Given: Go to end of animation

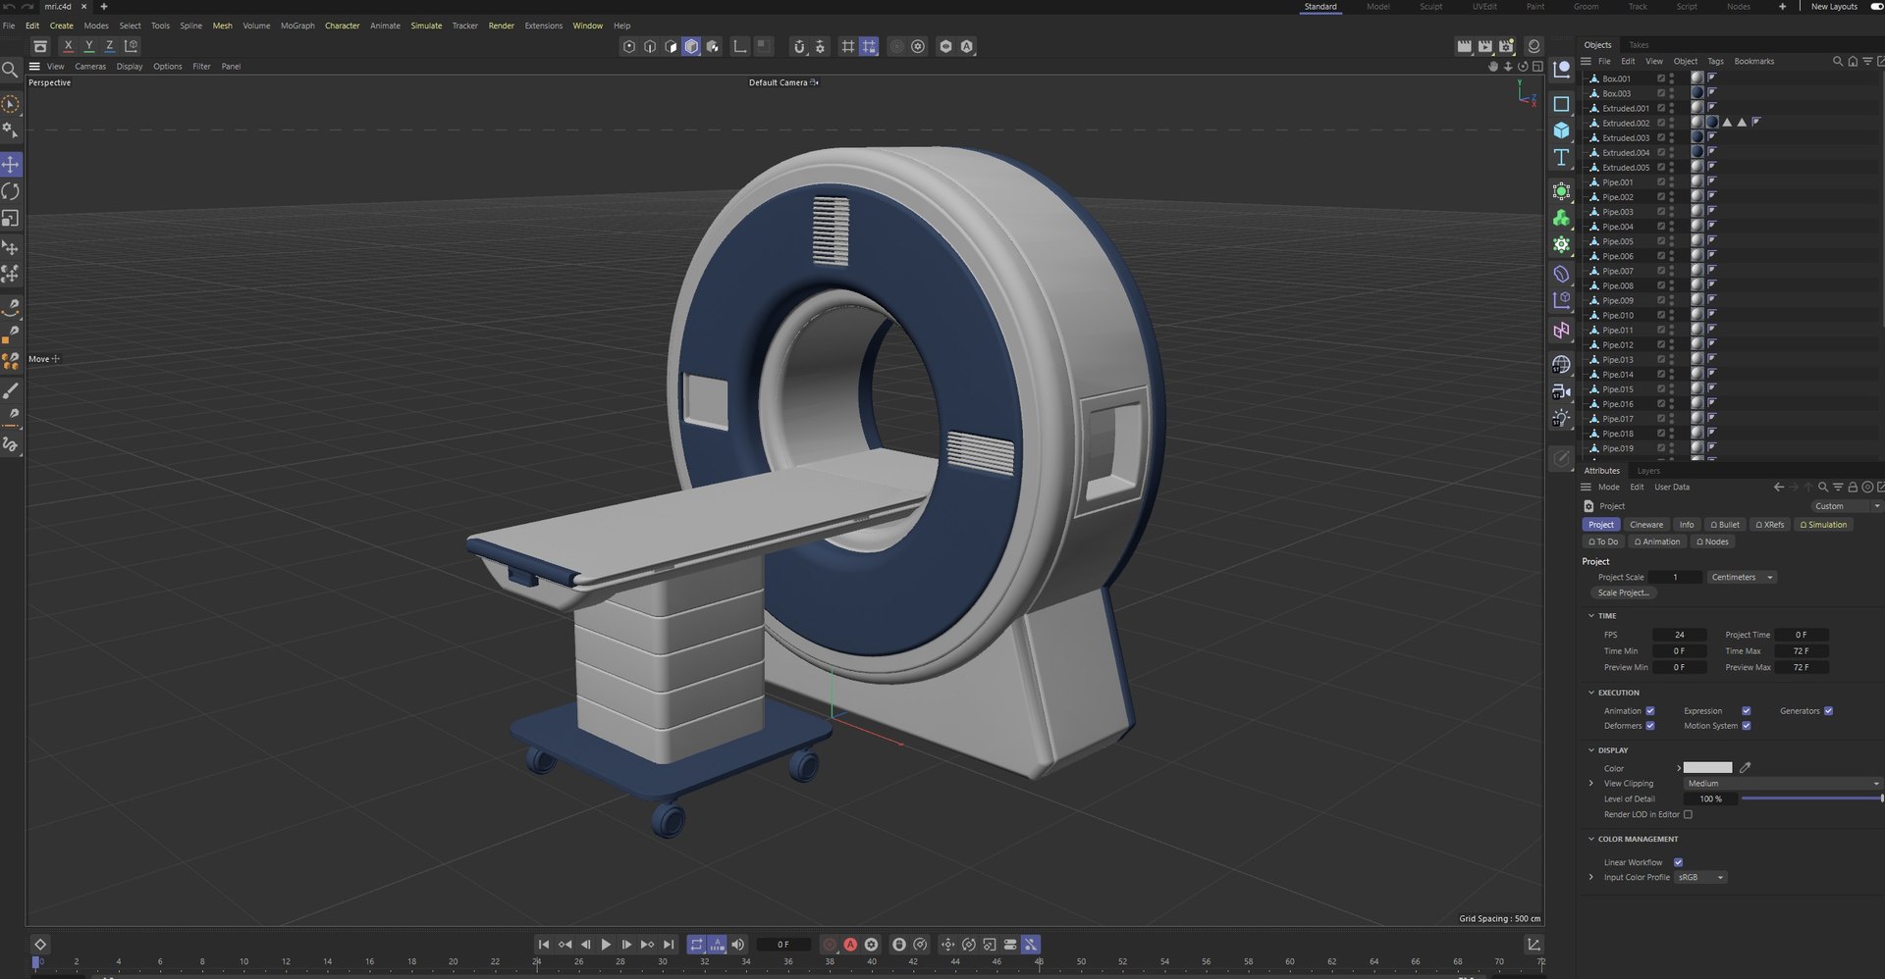Looking at the screenshot, I should click(669, 944).
